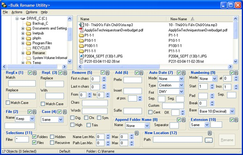Click the Rename button
This screenshot has width=243, height=155.
coord(227,140)
